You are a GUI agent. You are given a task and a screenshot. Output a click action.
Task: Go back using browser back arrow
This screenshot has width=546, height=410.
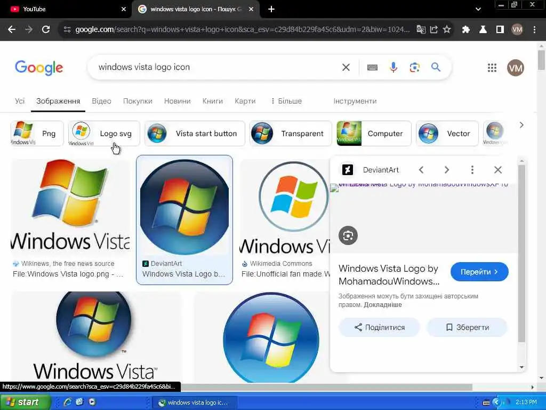click(12, 30)
